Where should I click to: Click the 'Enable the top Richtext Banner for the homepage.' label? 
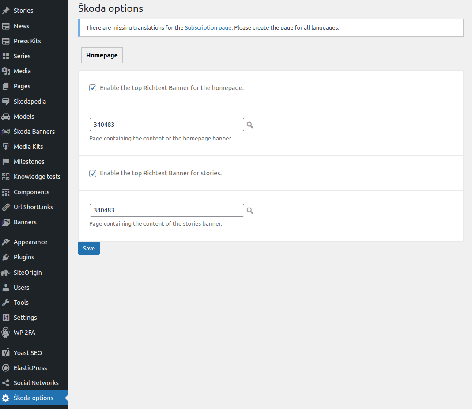(172, 88)
